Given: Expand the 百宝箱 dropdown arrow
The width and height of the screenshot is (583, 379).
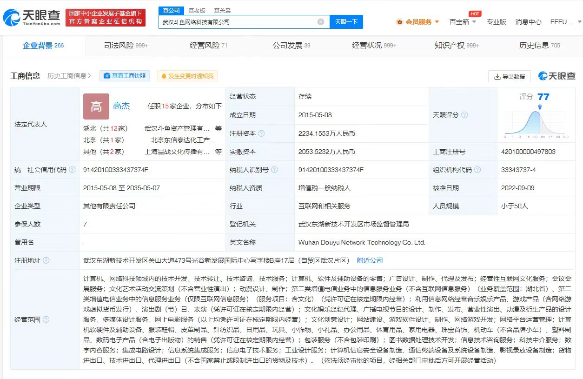Looking at the screenshot, I should click(474, 22).
